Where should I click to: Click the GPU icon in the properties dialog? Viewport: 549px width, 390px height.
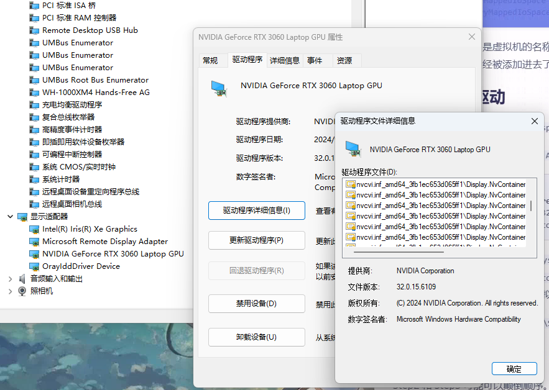click(x=219, y=88)
